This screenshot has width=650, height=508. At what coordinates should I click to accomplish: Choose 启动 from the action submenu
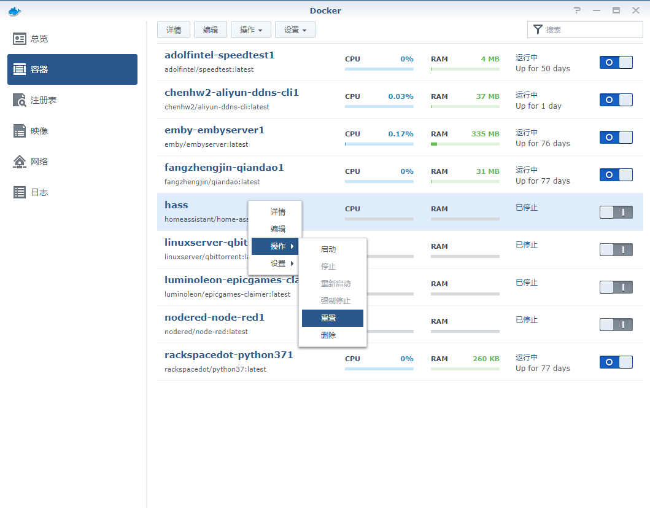click(x=333, y=249)
